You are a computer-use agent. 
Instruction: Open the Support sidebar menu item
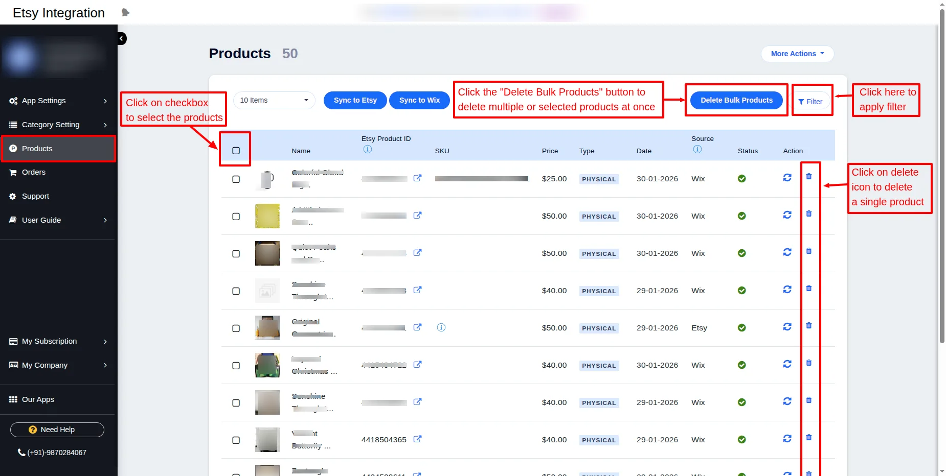tap(35, 196)
